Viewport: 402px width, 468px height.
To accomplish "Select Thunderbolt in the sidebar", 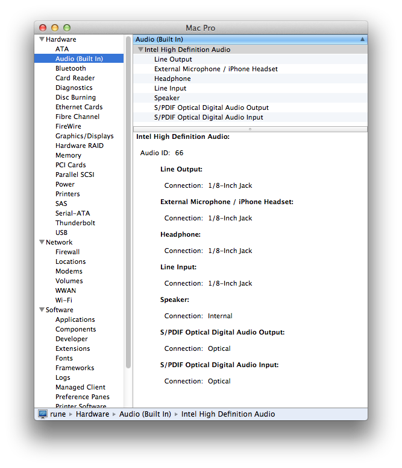I will (x=75, y=223).
